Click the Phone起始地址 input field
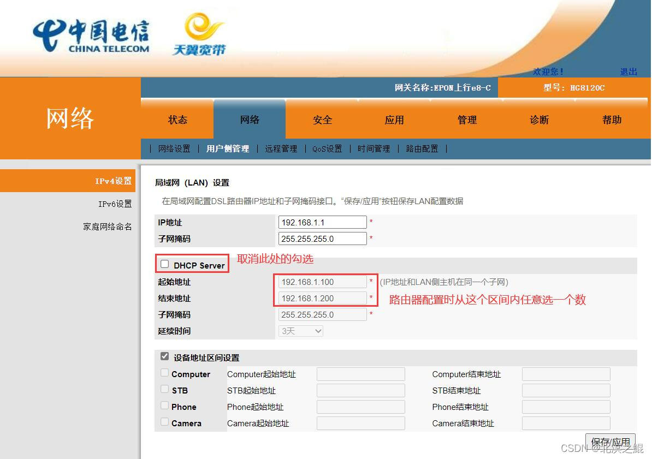This screenshot has height=459, width=652. (x=360, y=407)
